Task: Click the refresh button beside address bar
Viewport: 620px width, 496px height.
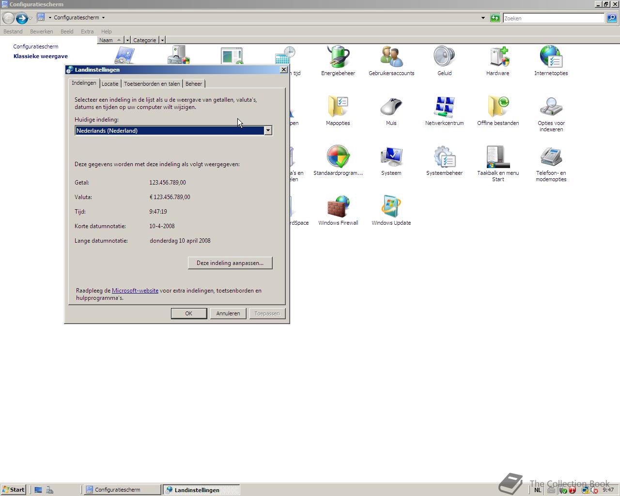Action: click(495, 18)
